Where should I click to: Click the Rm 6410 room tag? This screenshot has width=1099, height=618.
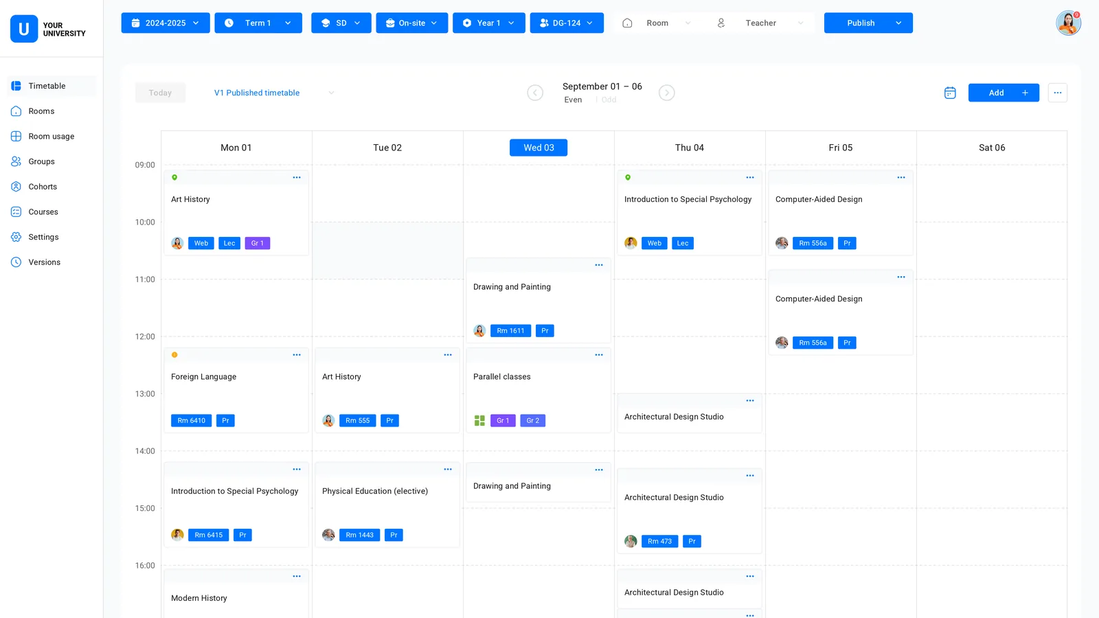click(x=191, y=420)
